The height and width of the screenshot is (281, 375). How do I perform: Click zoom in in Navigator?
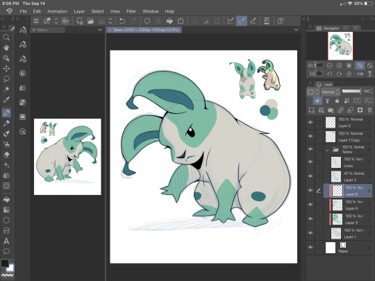tap(339, 65)
